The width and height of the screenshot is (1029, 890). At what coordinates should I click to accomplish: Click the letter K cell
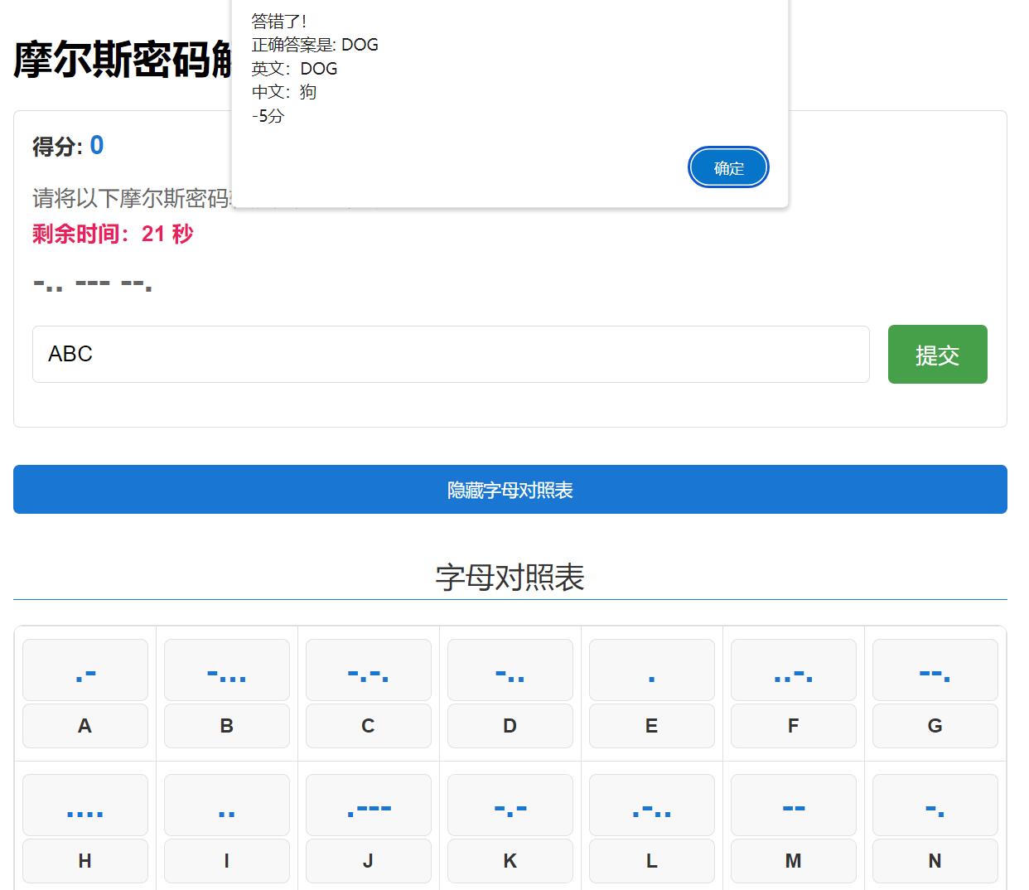click(x=510, y=861)
